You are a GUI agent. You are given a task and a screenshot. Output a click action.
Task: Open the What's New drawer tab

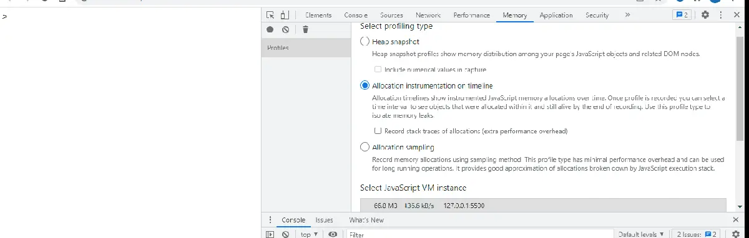pos(366,220)
